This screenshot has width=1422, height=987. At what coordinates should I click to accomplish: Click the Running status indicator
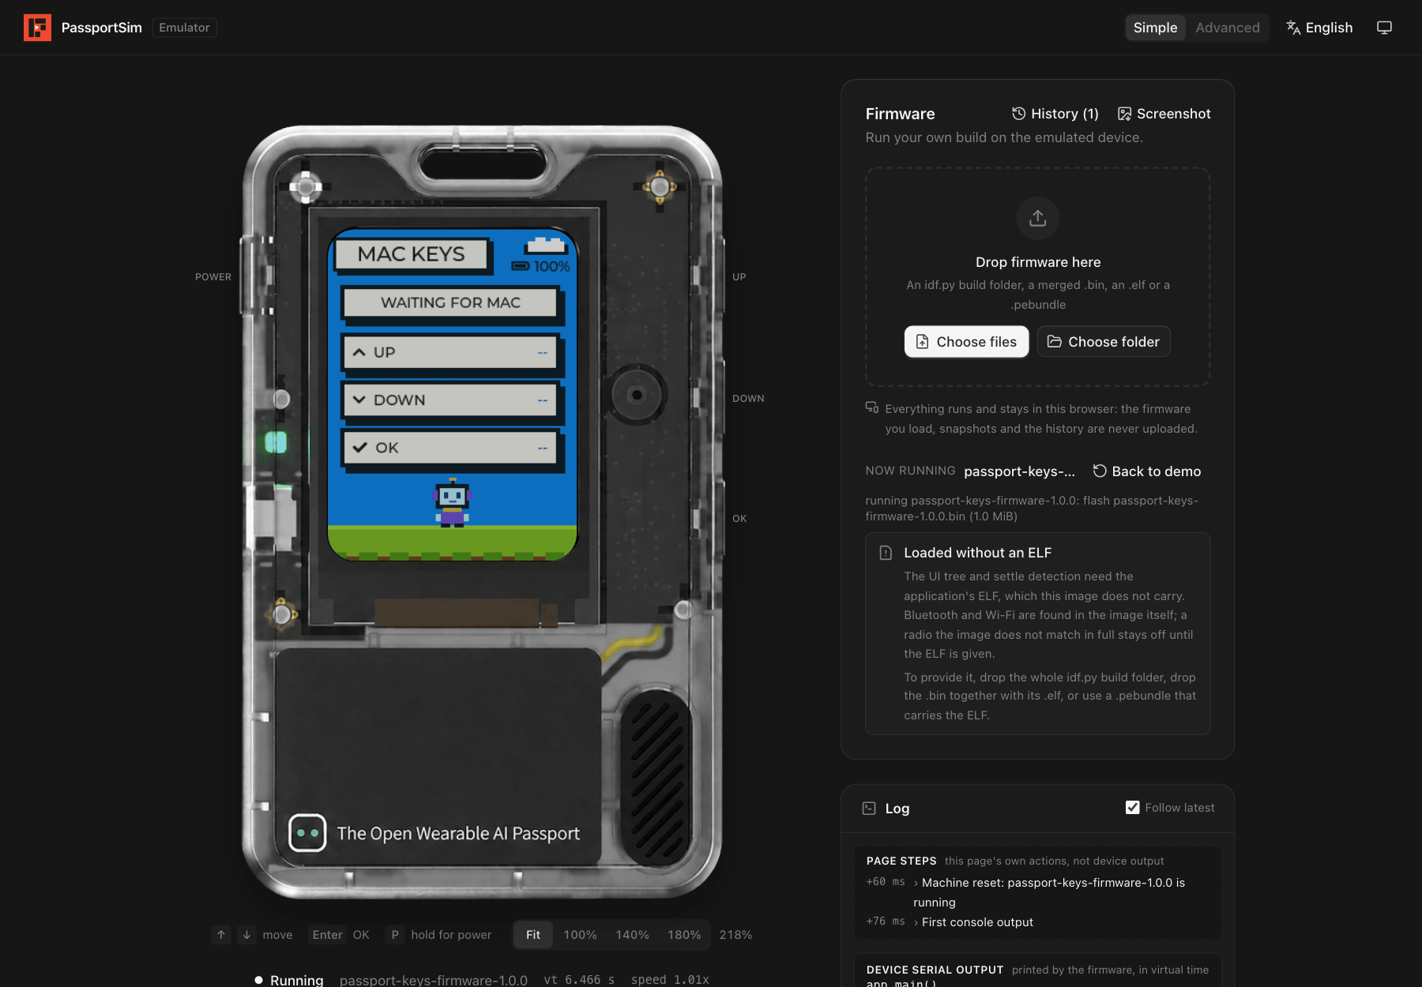(288, 979)
